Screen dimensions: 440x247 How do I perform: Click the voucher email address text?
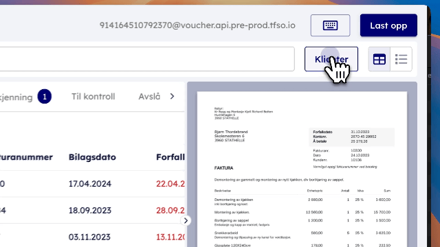[197, 25]
